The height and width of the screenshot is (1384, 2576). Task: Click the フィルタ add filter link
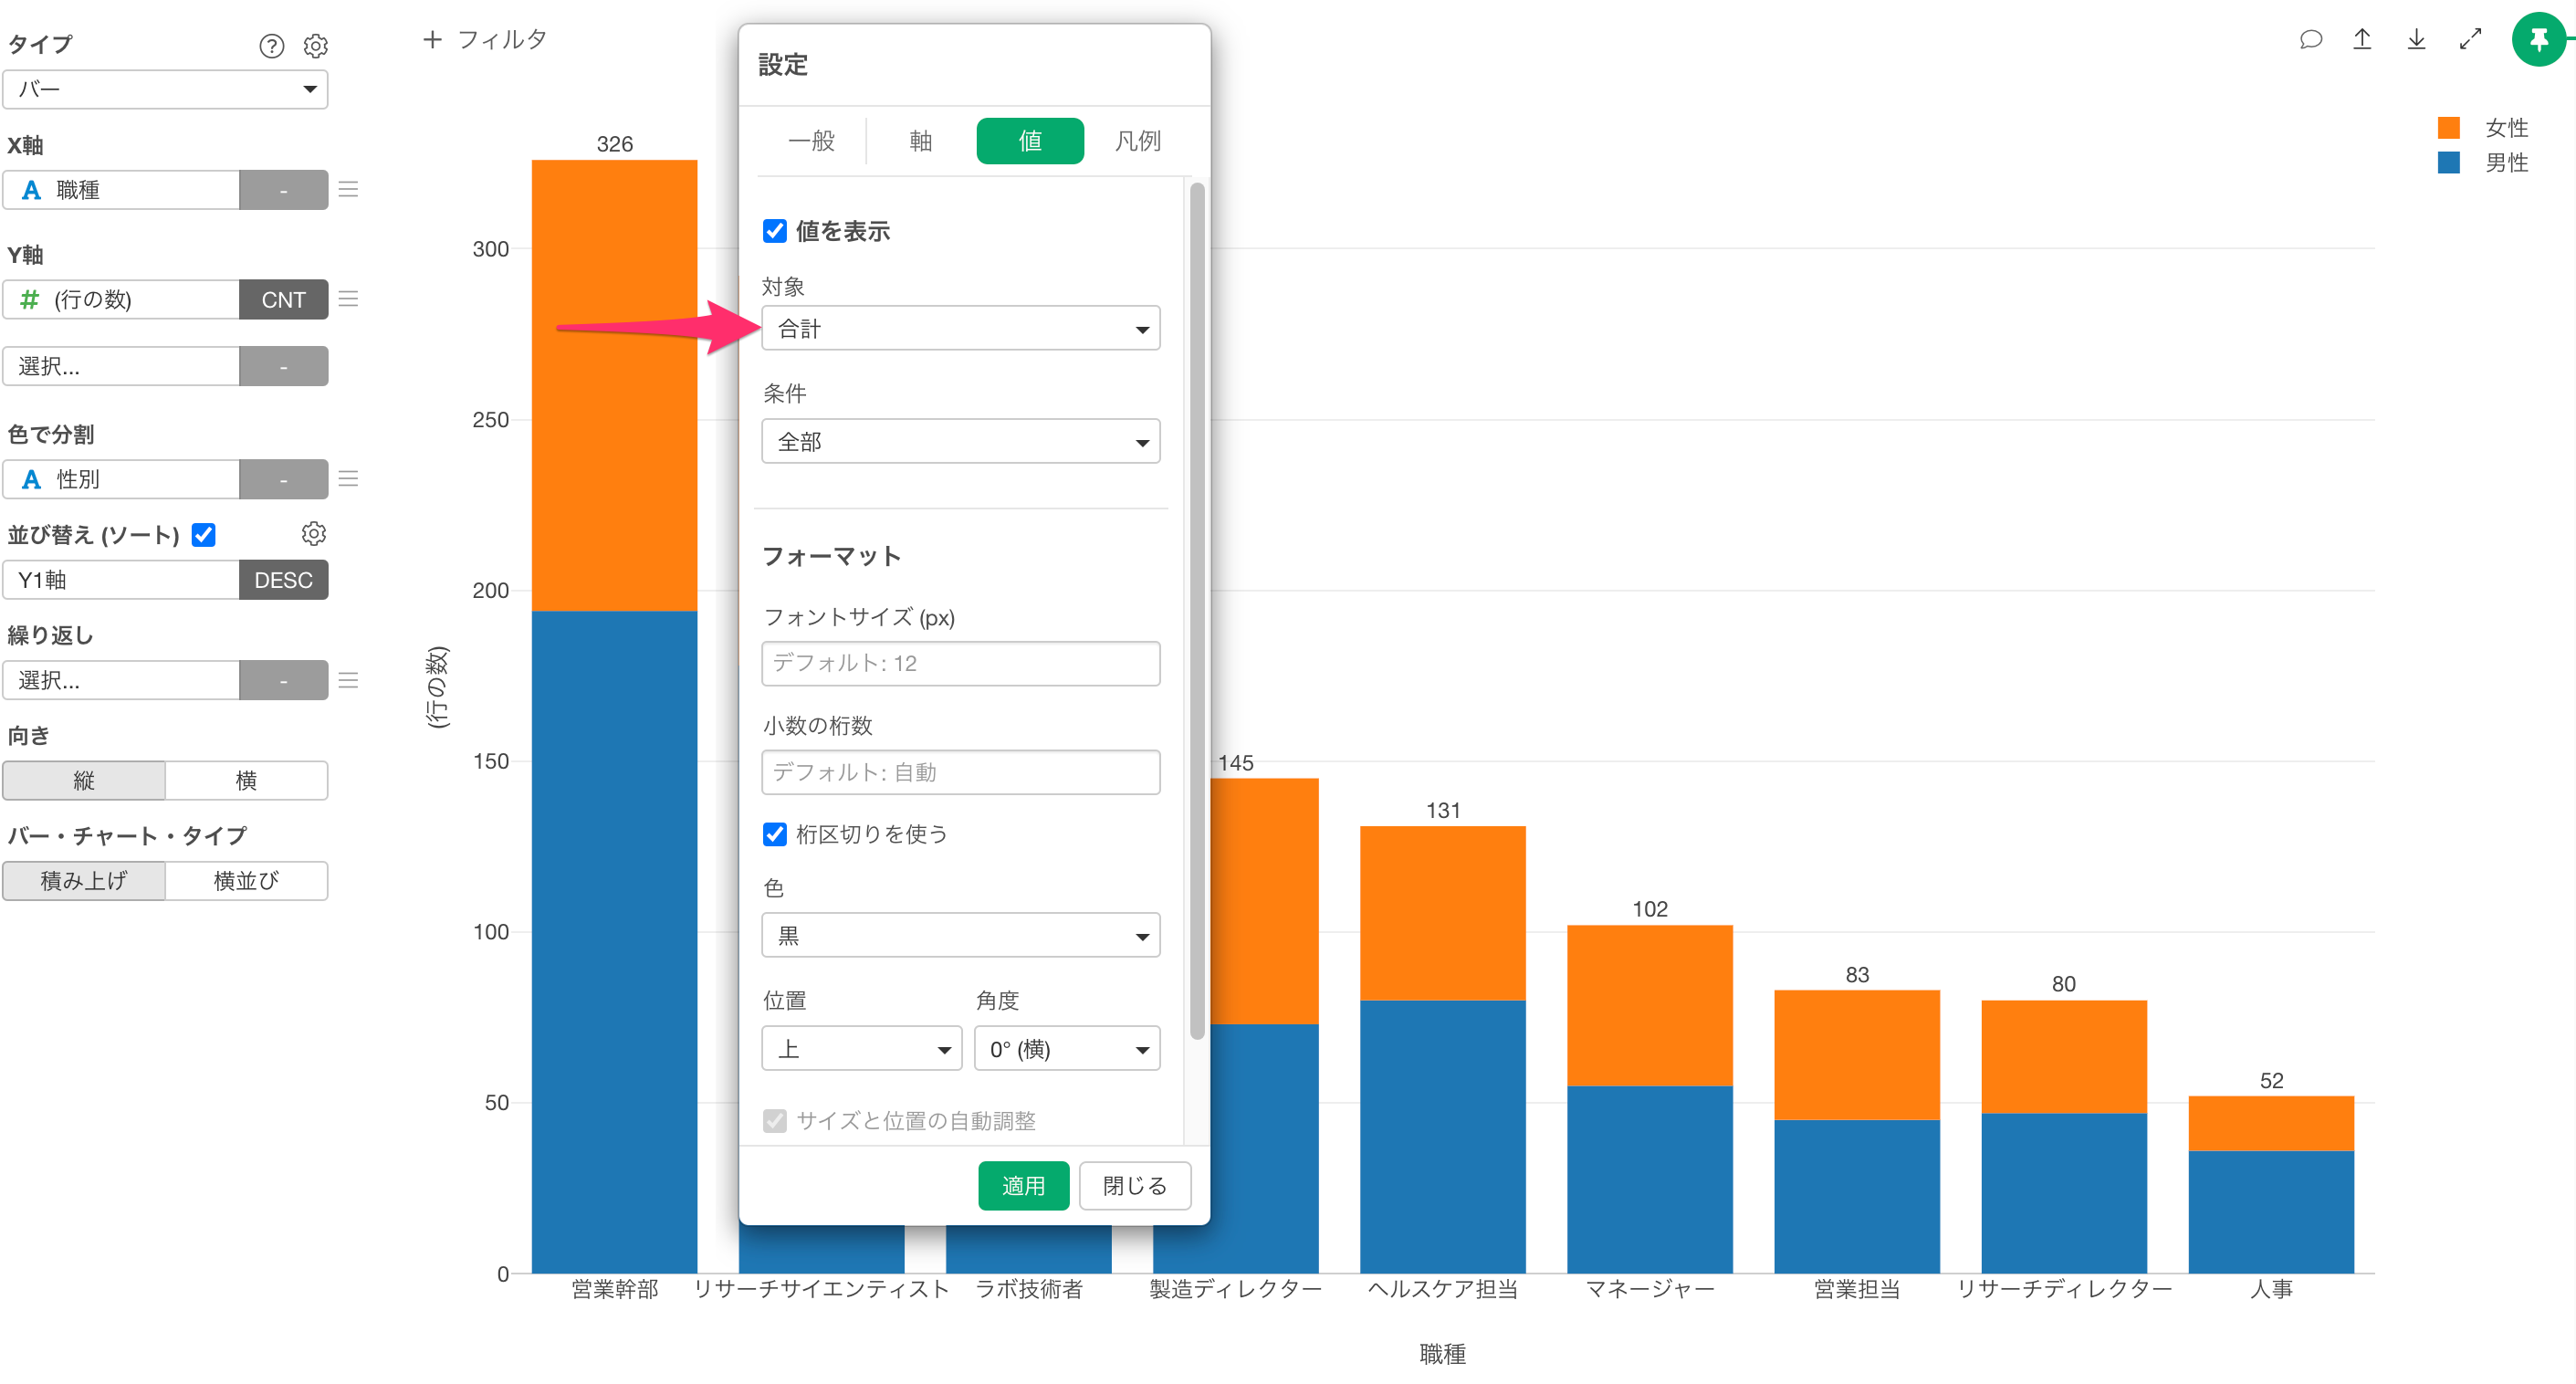[502, 39]
